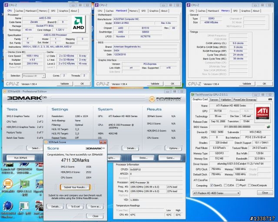Screen dimensions: 278x222
Task: Toggle the PhysX checkbox
Action: pyautogui.click(x=237, y=185)
